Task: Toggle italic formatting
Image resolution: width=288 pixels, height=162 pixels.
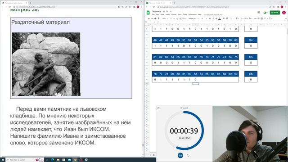Action: pyautogui.click(x=213, y=18)
